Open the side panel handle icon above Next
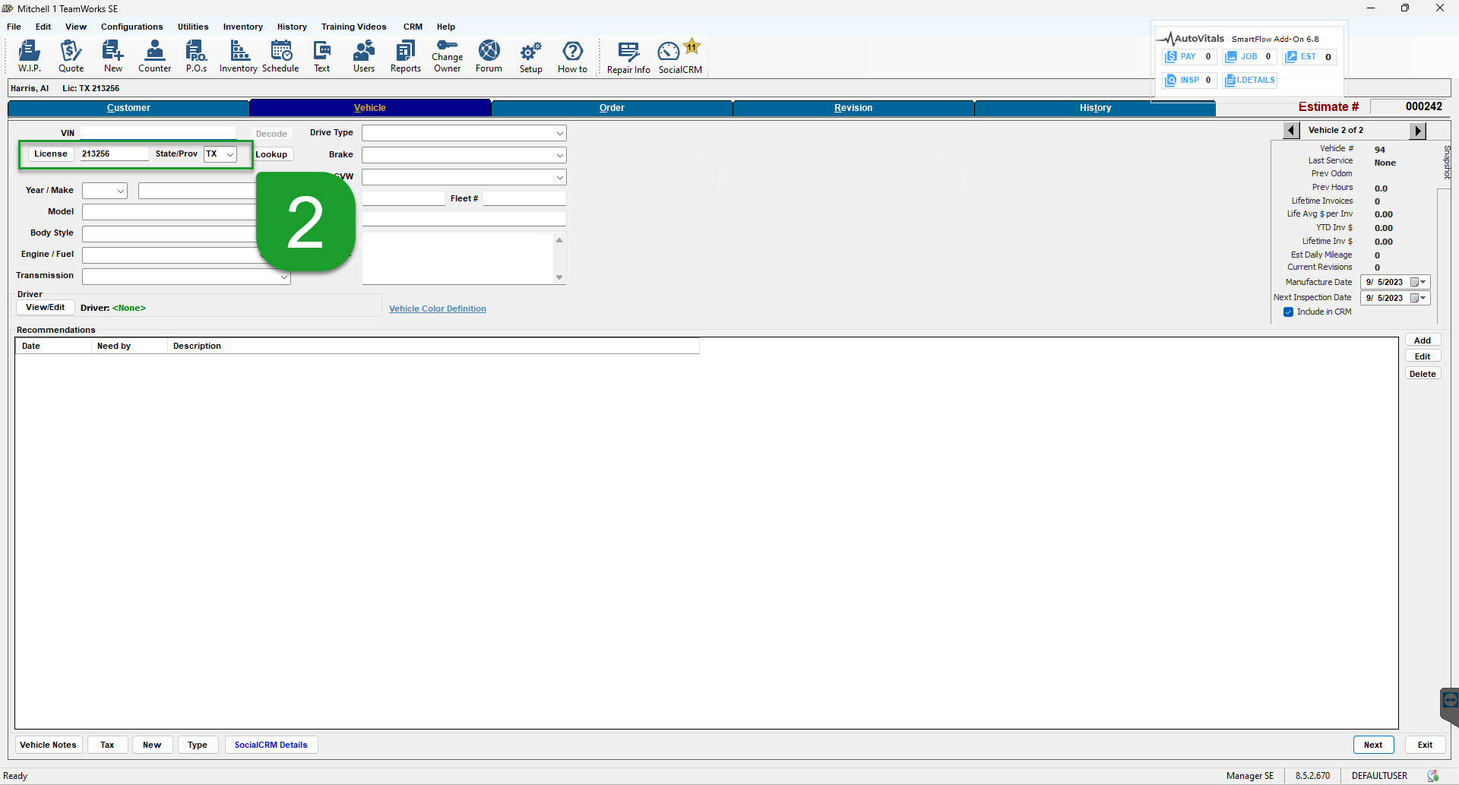Screen dimensions: 1459x785 (x=1450, y=701)
